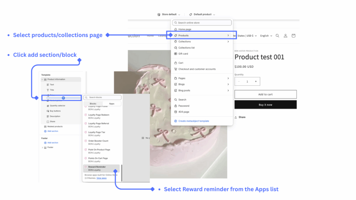Image resolution: width=356 pixels, height=200 pixels.
Task: Click the Order Booster Count block icon
Action: [x=86, y=141]
